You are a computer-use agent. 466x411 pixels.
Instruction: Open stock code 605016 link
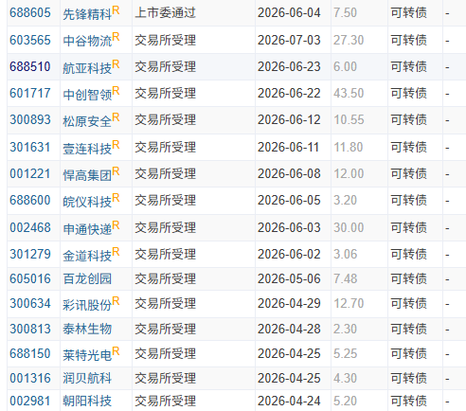point(30,278)
